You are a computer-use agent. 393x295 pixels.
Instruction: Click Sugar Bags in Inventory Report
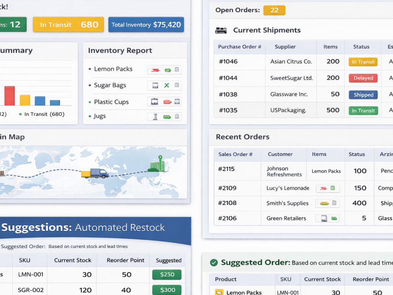[x=110, y=85]
